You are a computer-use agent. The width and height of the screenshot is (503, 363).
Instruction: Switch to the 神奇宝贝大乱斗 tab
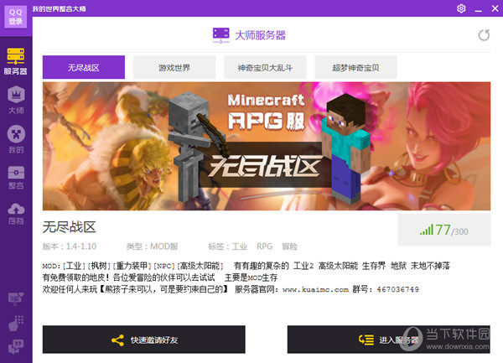pos(265,67)
